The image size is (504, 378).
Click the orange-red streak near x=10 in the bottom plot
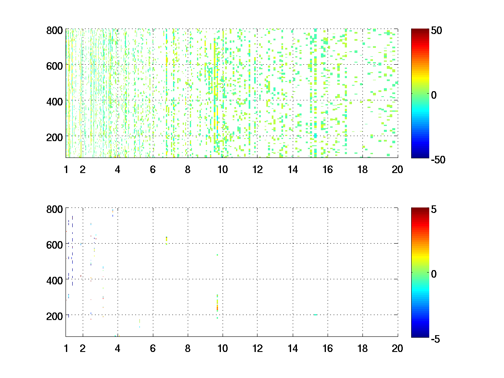click(x=217, y=306)
